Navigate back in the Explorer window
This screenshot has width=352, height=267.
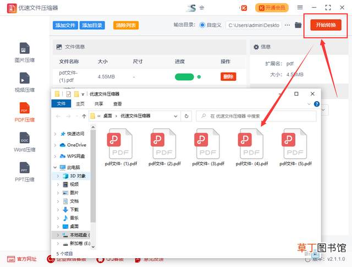click(x=58, y=116)
